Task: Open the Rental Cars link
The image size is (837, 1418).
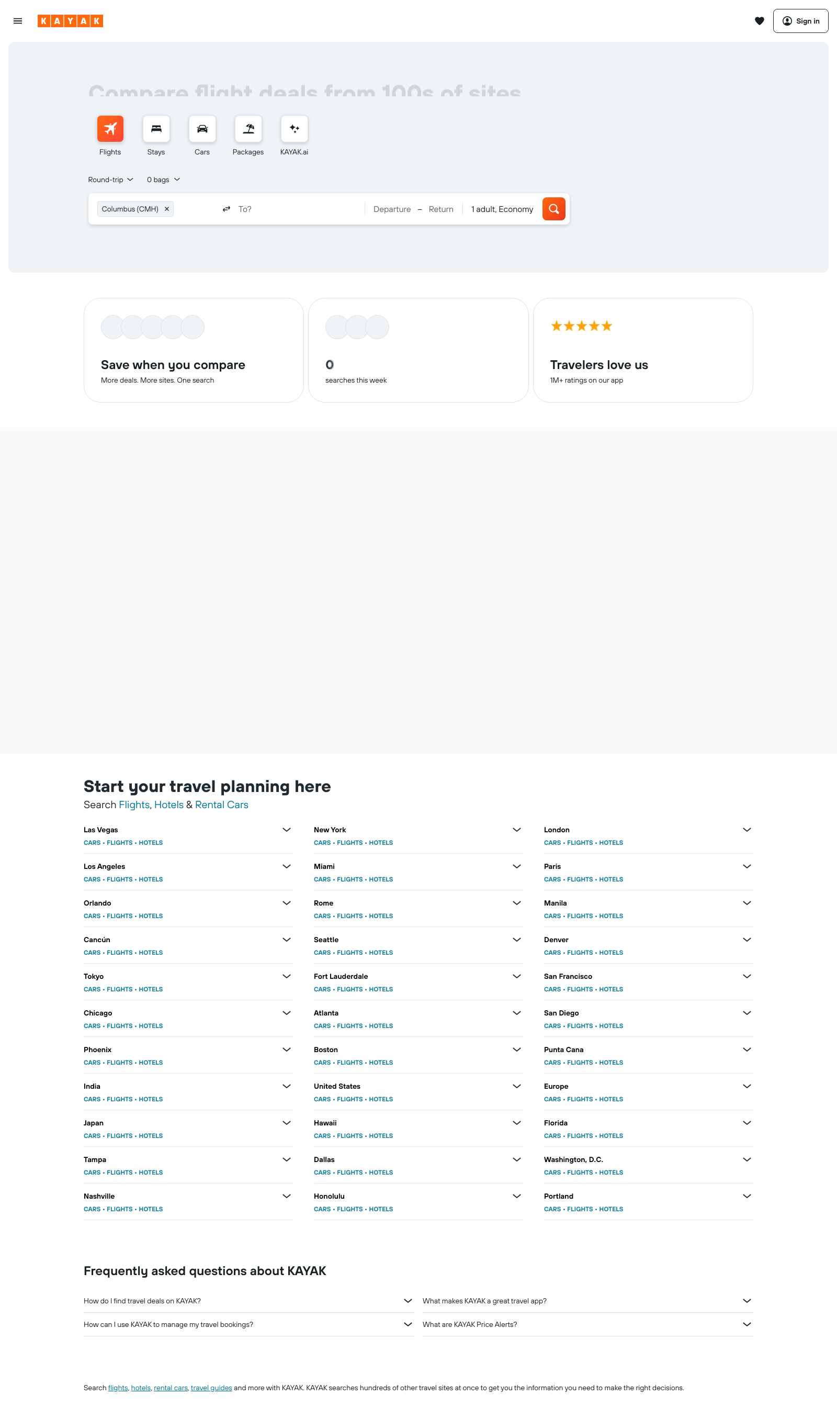Action: [x=221, y=805]
